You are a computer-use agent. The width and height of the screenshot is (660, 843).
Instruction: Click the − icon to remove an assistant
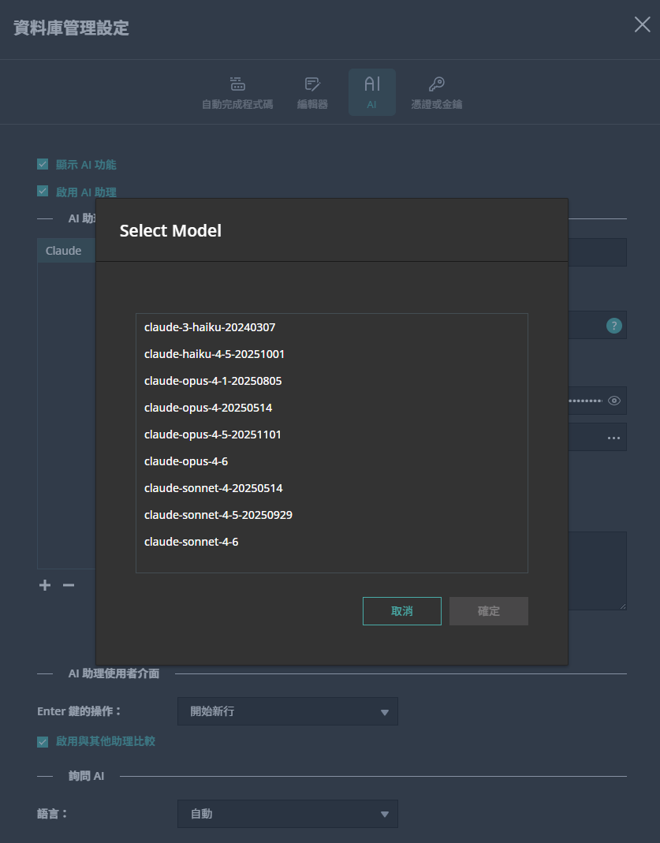point(68,585)
